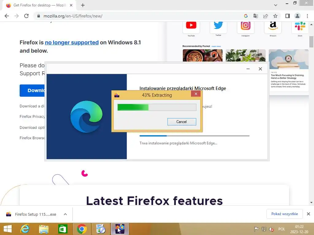This screenshot has height=235, width=314.
Task: Click 'Firefox Privacy' text link on page
Action: [32, 117]
